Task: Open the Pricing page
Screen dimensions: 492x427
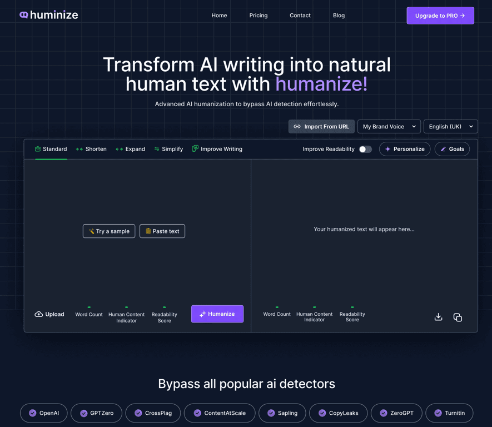Action: pyautogui.click(x=259, y=15)
